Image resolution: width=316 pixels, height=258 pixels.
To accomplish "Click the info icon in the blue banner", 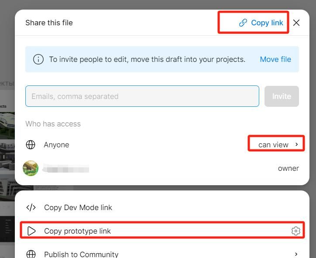I will click(38, 59).
